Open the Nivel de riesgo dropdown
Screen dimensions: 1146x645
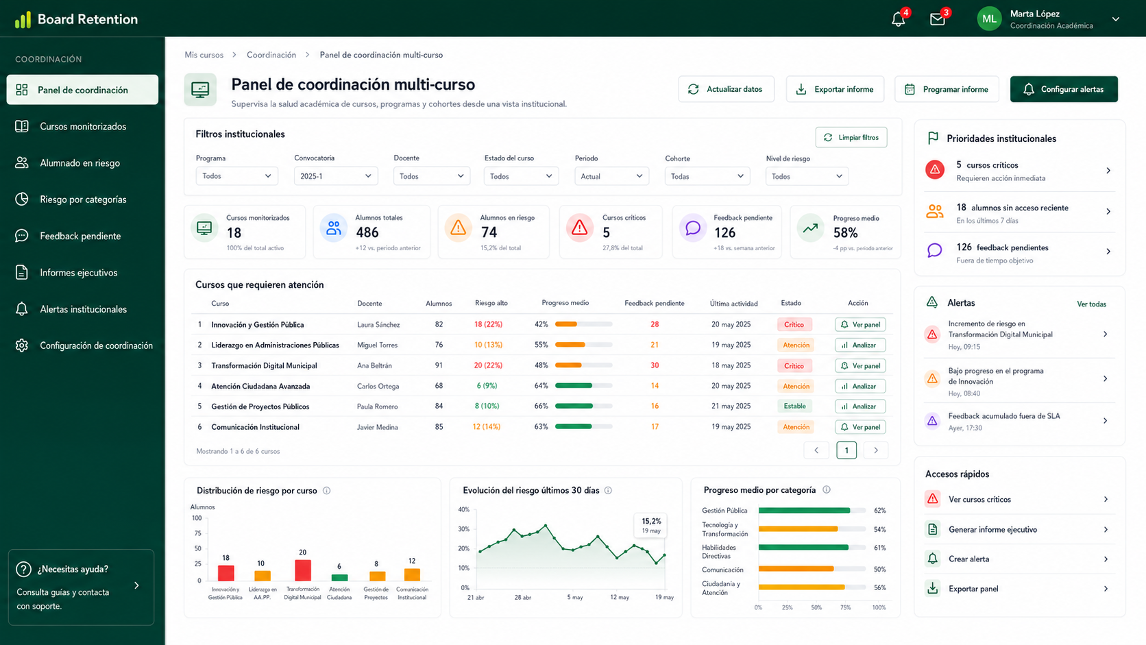[807, 176]
